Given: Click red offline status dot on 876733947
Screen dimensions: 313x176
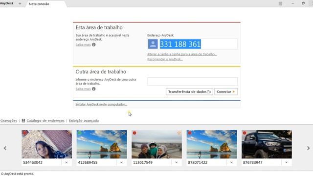Looking at the screenshot, I should point(245,133).
